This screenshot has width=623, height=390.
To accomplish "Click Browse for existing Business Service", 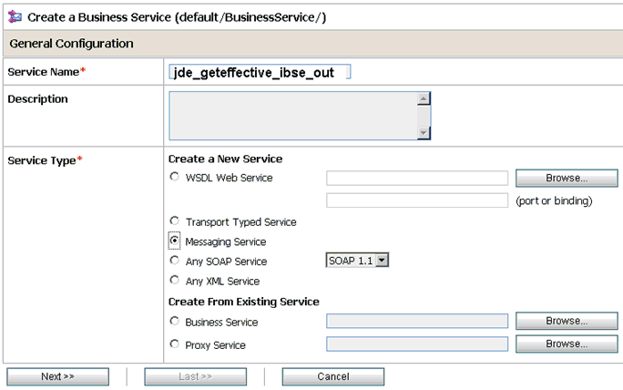I will pyautogui.click(x=567, y=321).
